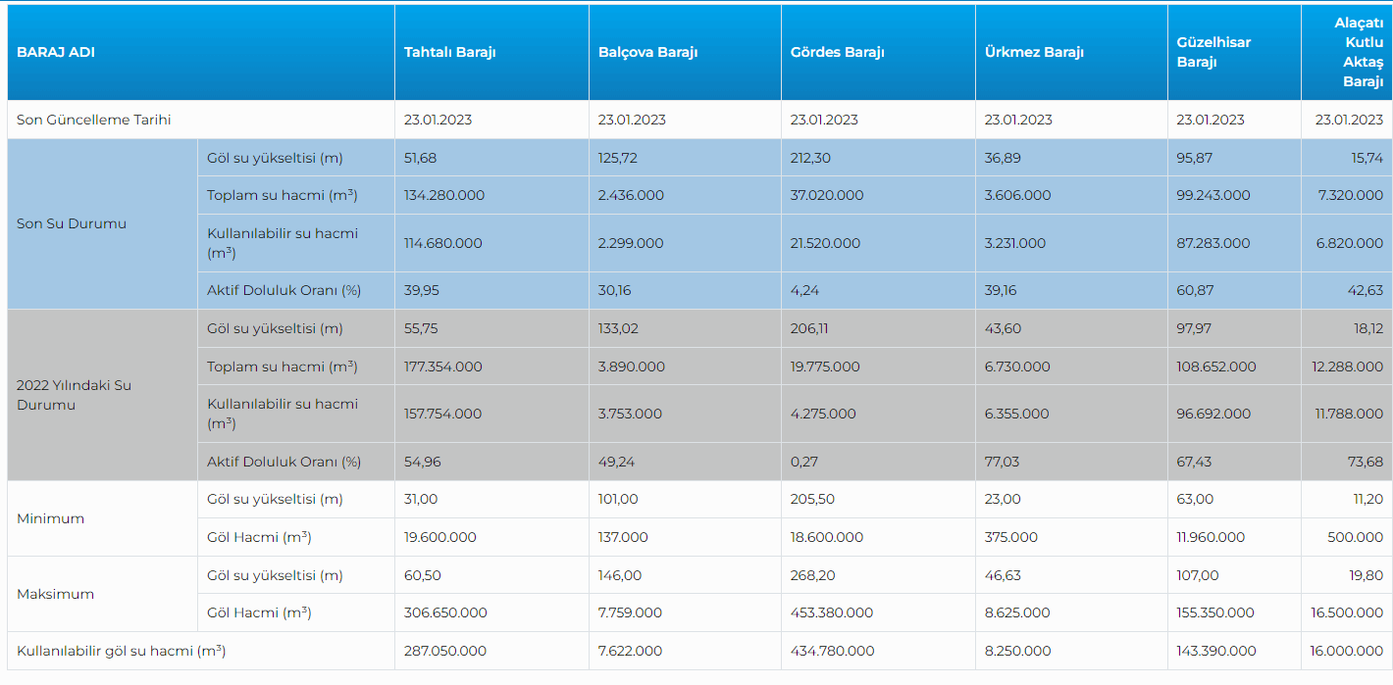The height and width of the screenshot is (685, 1393).
Task: Click the Ürkmez 2022 fill rate 77,03
Action: click(x=1003, y=462)
